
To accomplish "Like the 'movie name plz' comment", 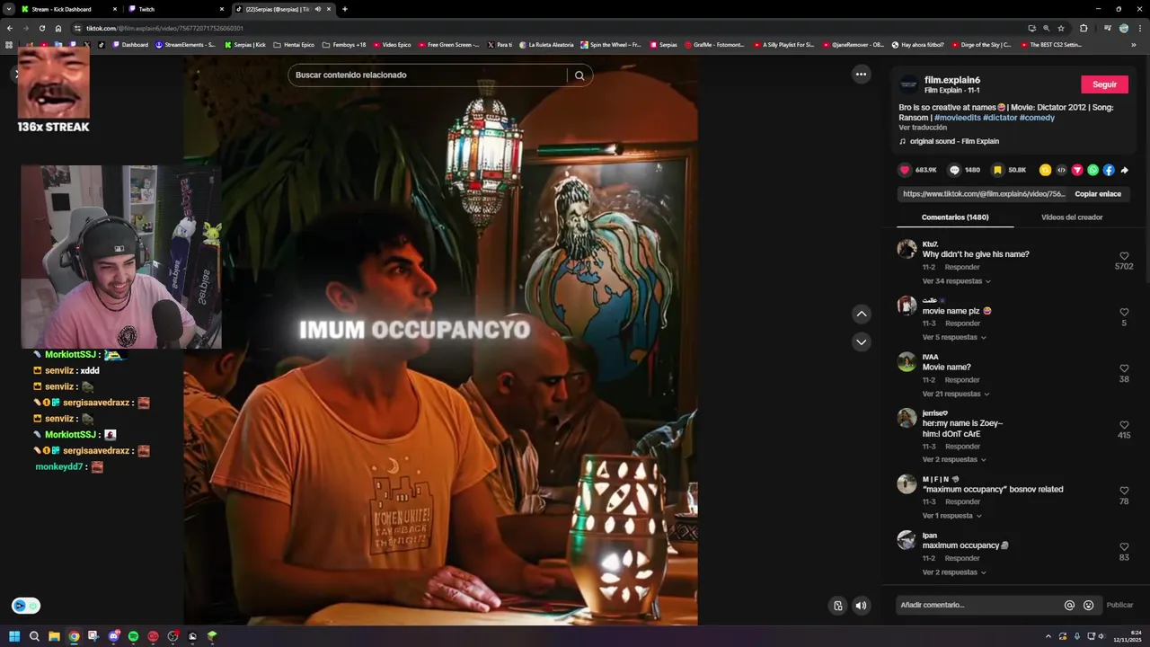I will pyautogui.click(x=1124, y=312).
